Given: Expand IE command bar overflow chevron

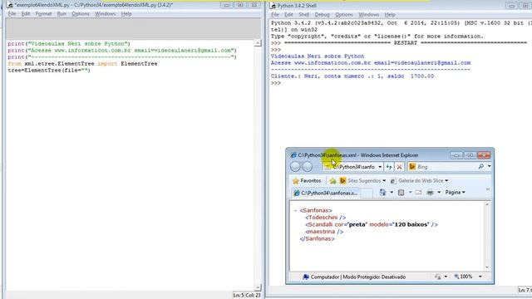Looking at the screenshot, I should coord(488,189).
